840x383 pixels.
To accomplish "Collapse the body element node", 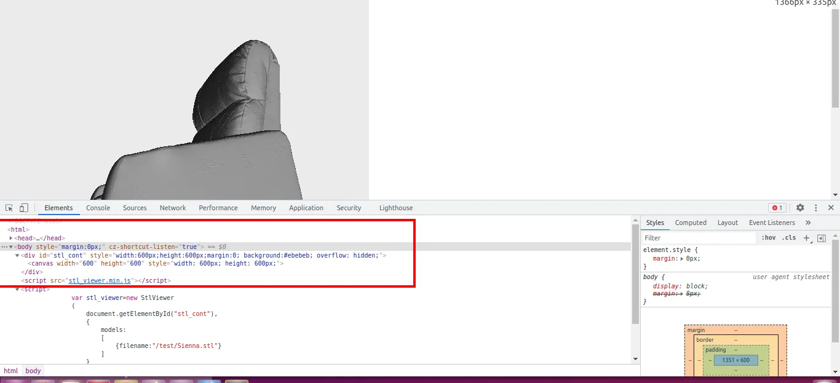I will [11, 247].
